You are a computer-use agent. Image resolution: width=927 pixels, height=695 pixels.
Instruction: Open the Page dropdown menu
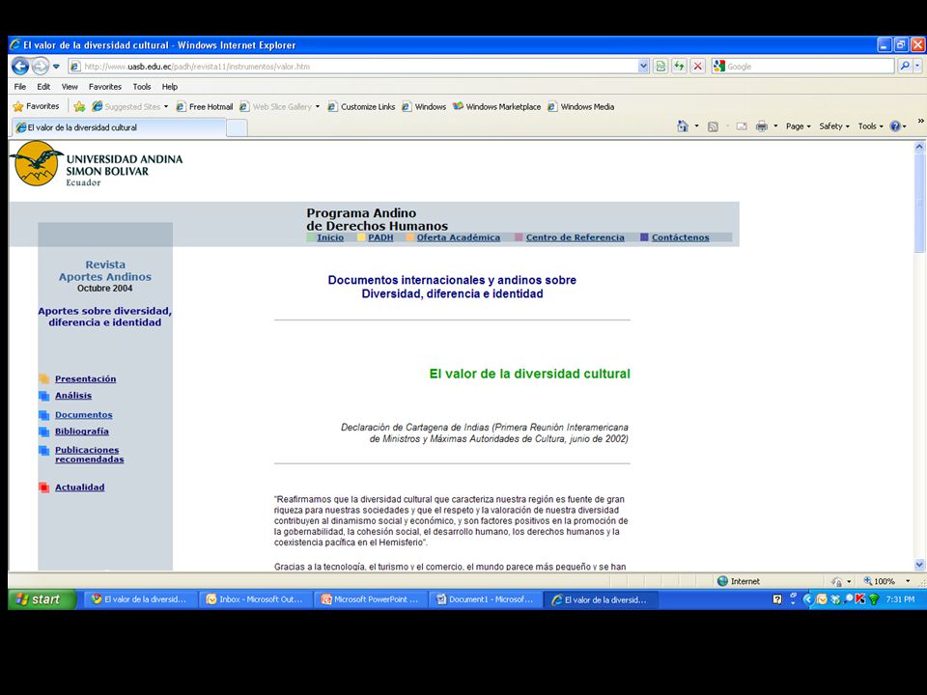click(x=799, y=126)
